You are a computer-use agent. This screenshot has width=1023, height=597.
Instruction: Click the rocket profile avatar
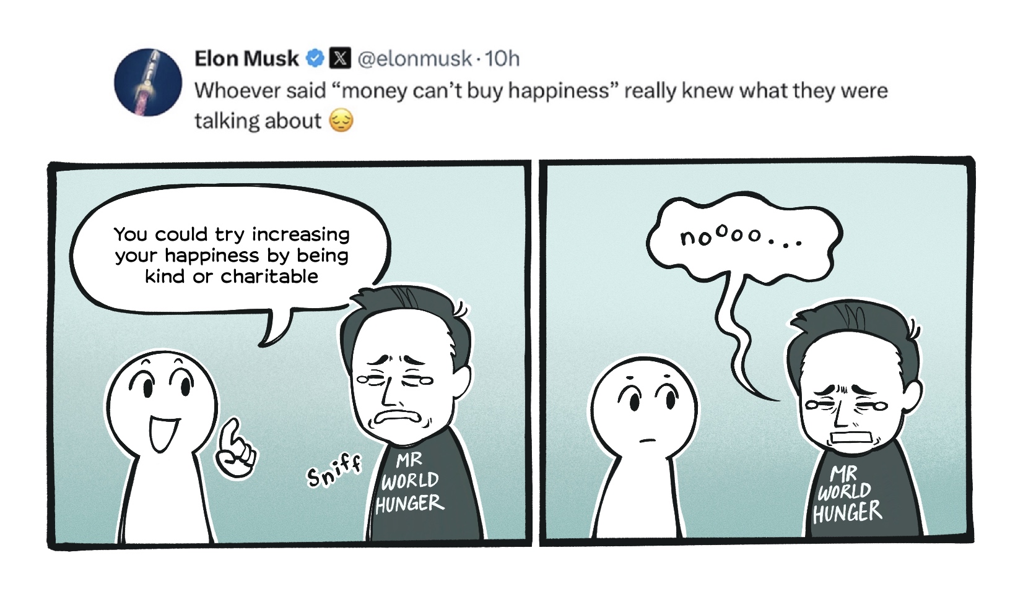click(x=148, y=82)
